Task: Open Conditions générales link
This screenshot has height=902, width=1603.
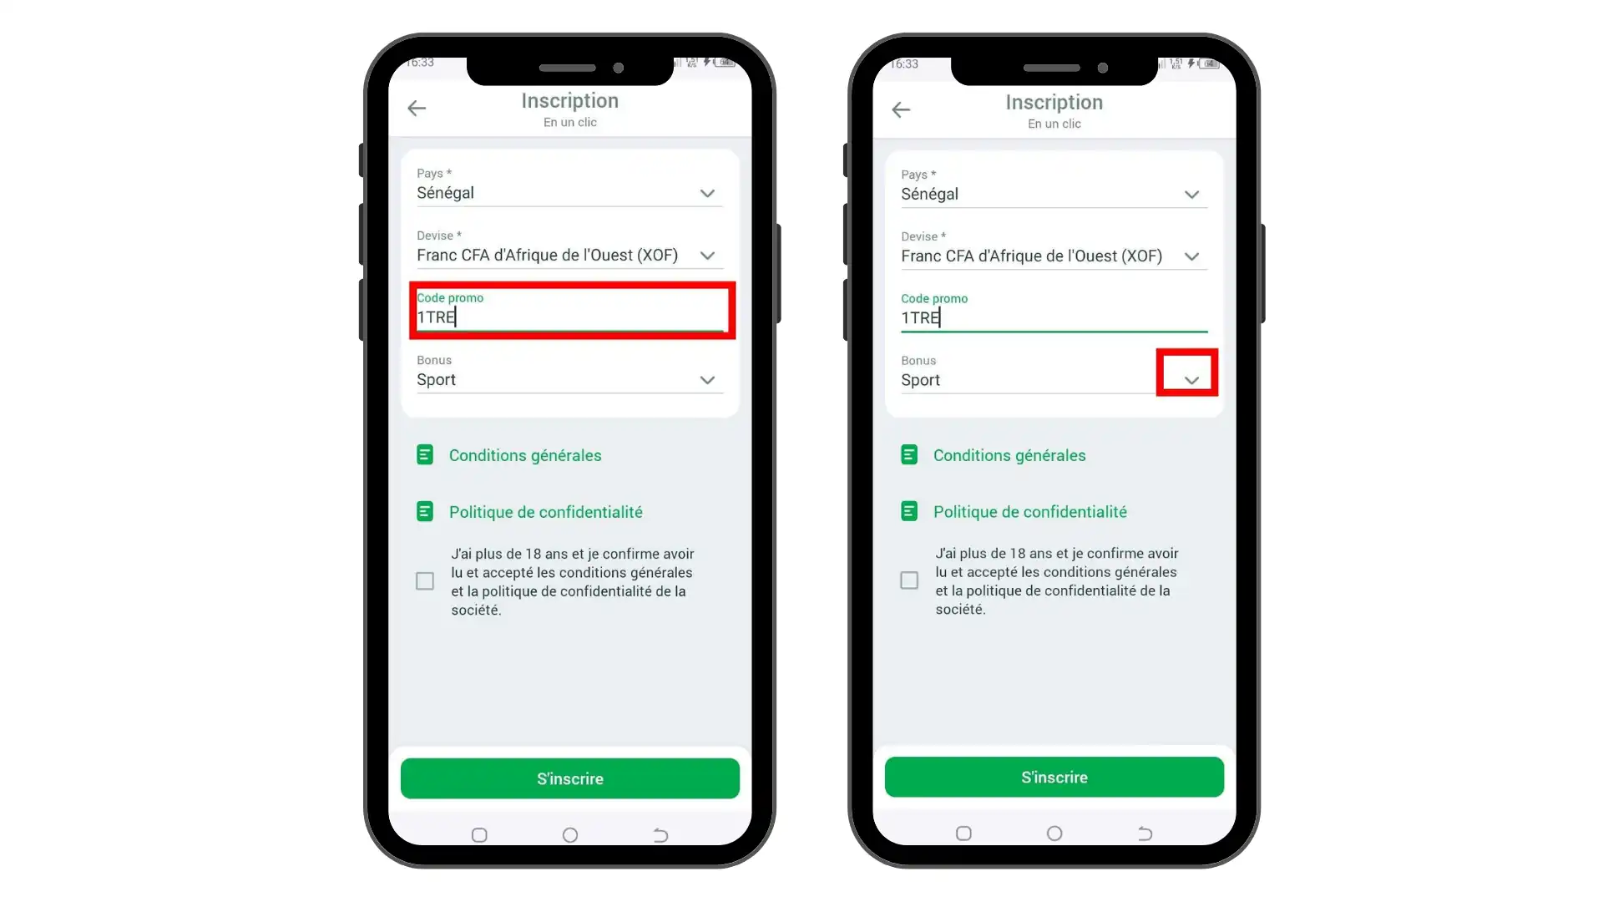Action: [525, 455]
